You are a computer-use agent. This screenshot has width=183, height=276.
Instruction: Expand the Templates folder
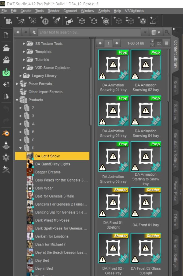(24, 52)
